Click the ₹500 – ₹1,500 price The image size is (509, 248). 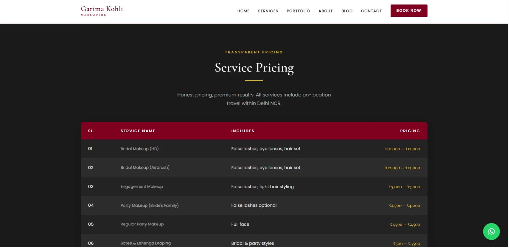click(407, 244)
